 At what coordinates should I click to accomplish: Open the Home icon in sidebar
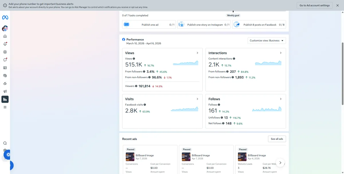[5, 36]
